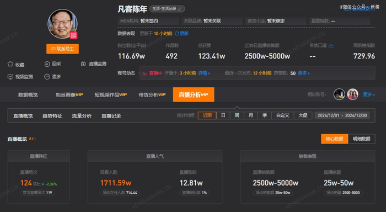Switch to the 带货分析 VIP tab
The height and width of the screenshot is (212, 386).
click(152, 94)
